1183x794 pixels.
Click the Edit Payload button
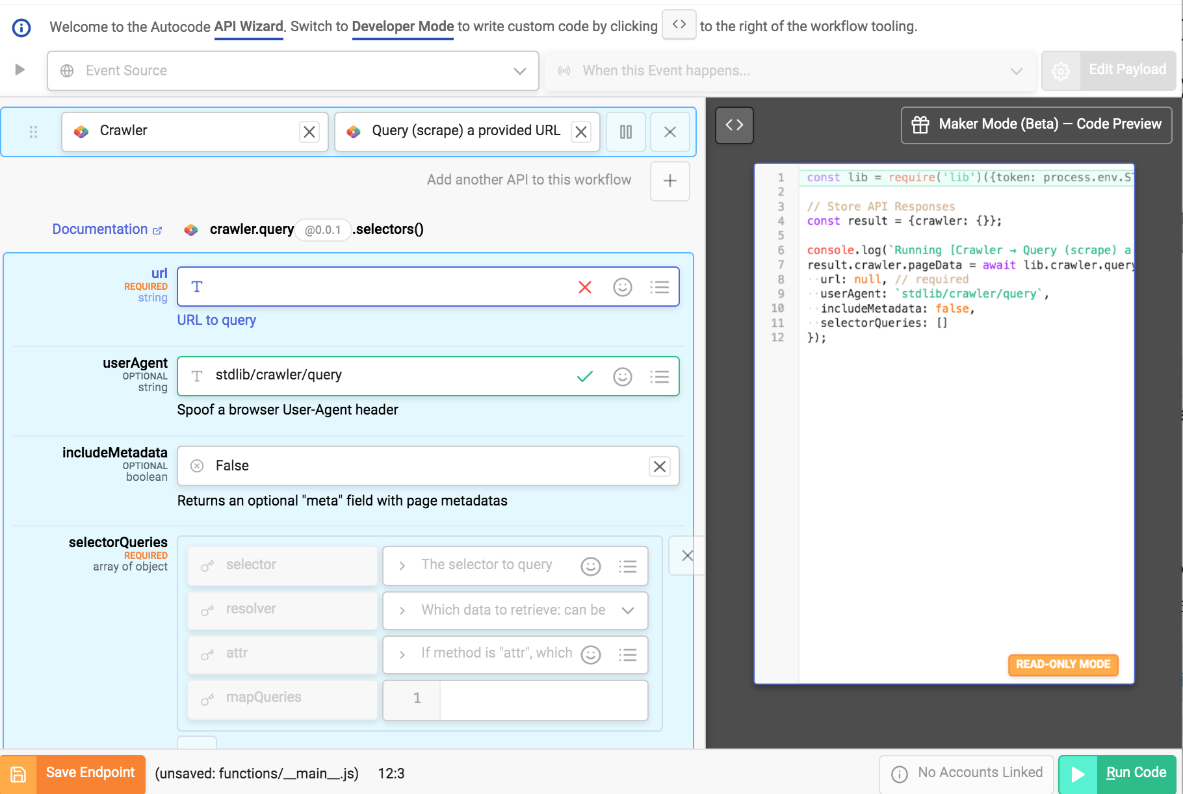tap(1109, 70)
